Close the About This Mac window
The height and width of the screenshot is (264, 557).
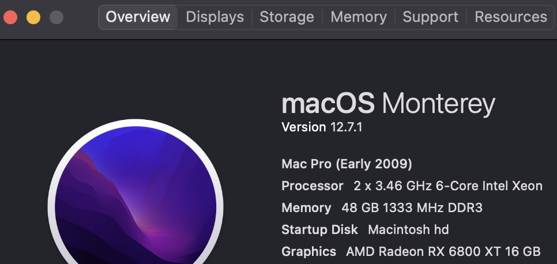click(10, 17)
